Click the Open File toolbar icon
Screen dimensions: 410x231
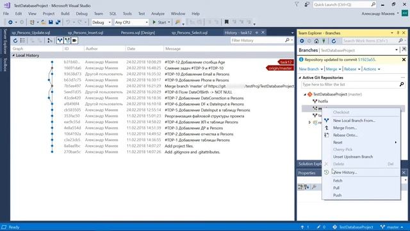[x=44, y=22]
